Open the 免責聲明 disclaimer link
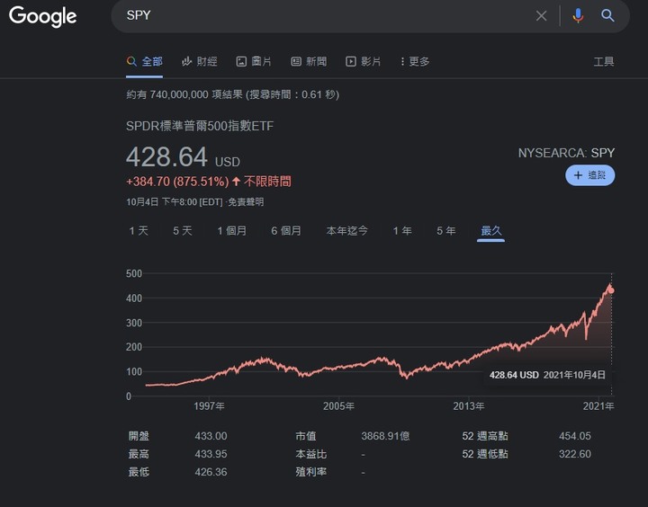648x507 pixels. [246, 202]
